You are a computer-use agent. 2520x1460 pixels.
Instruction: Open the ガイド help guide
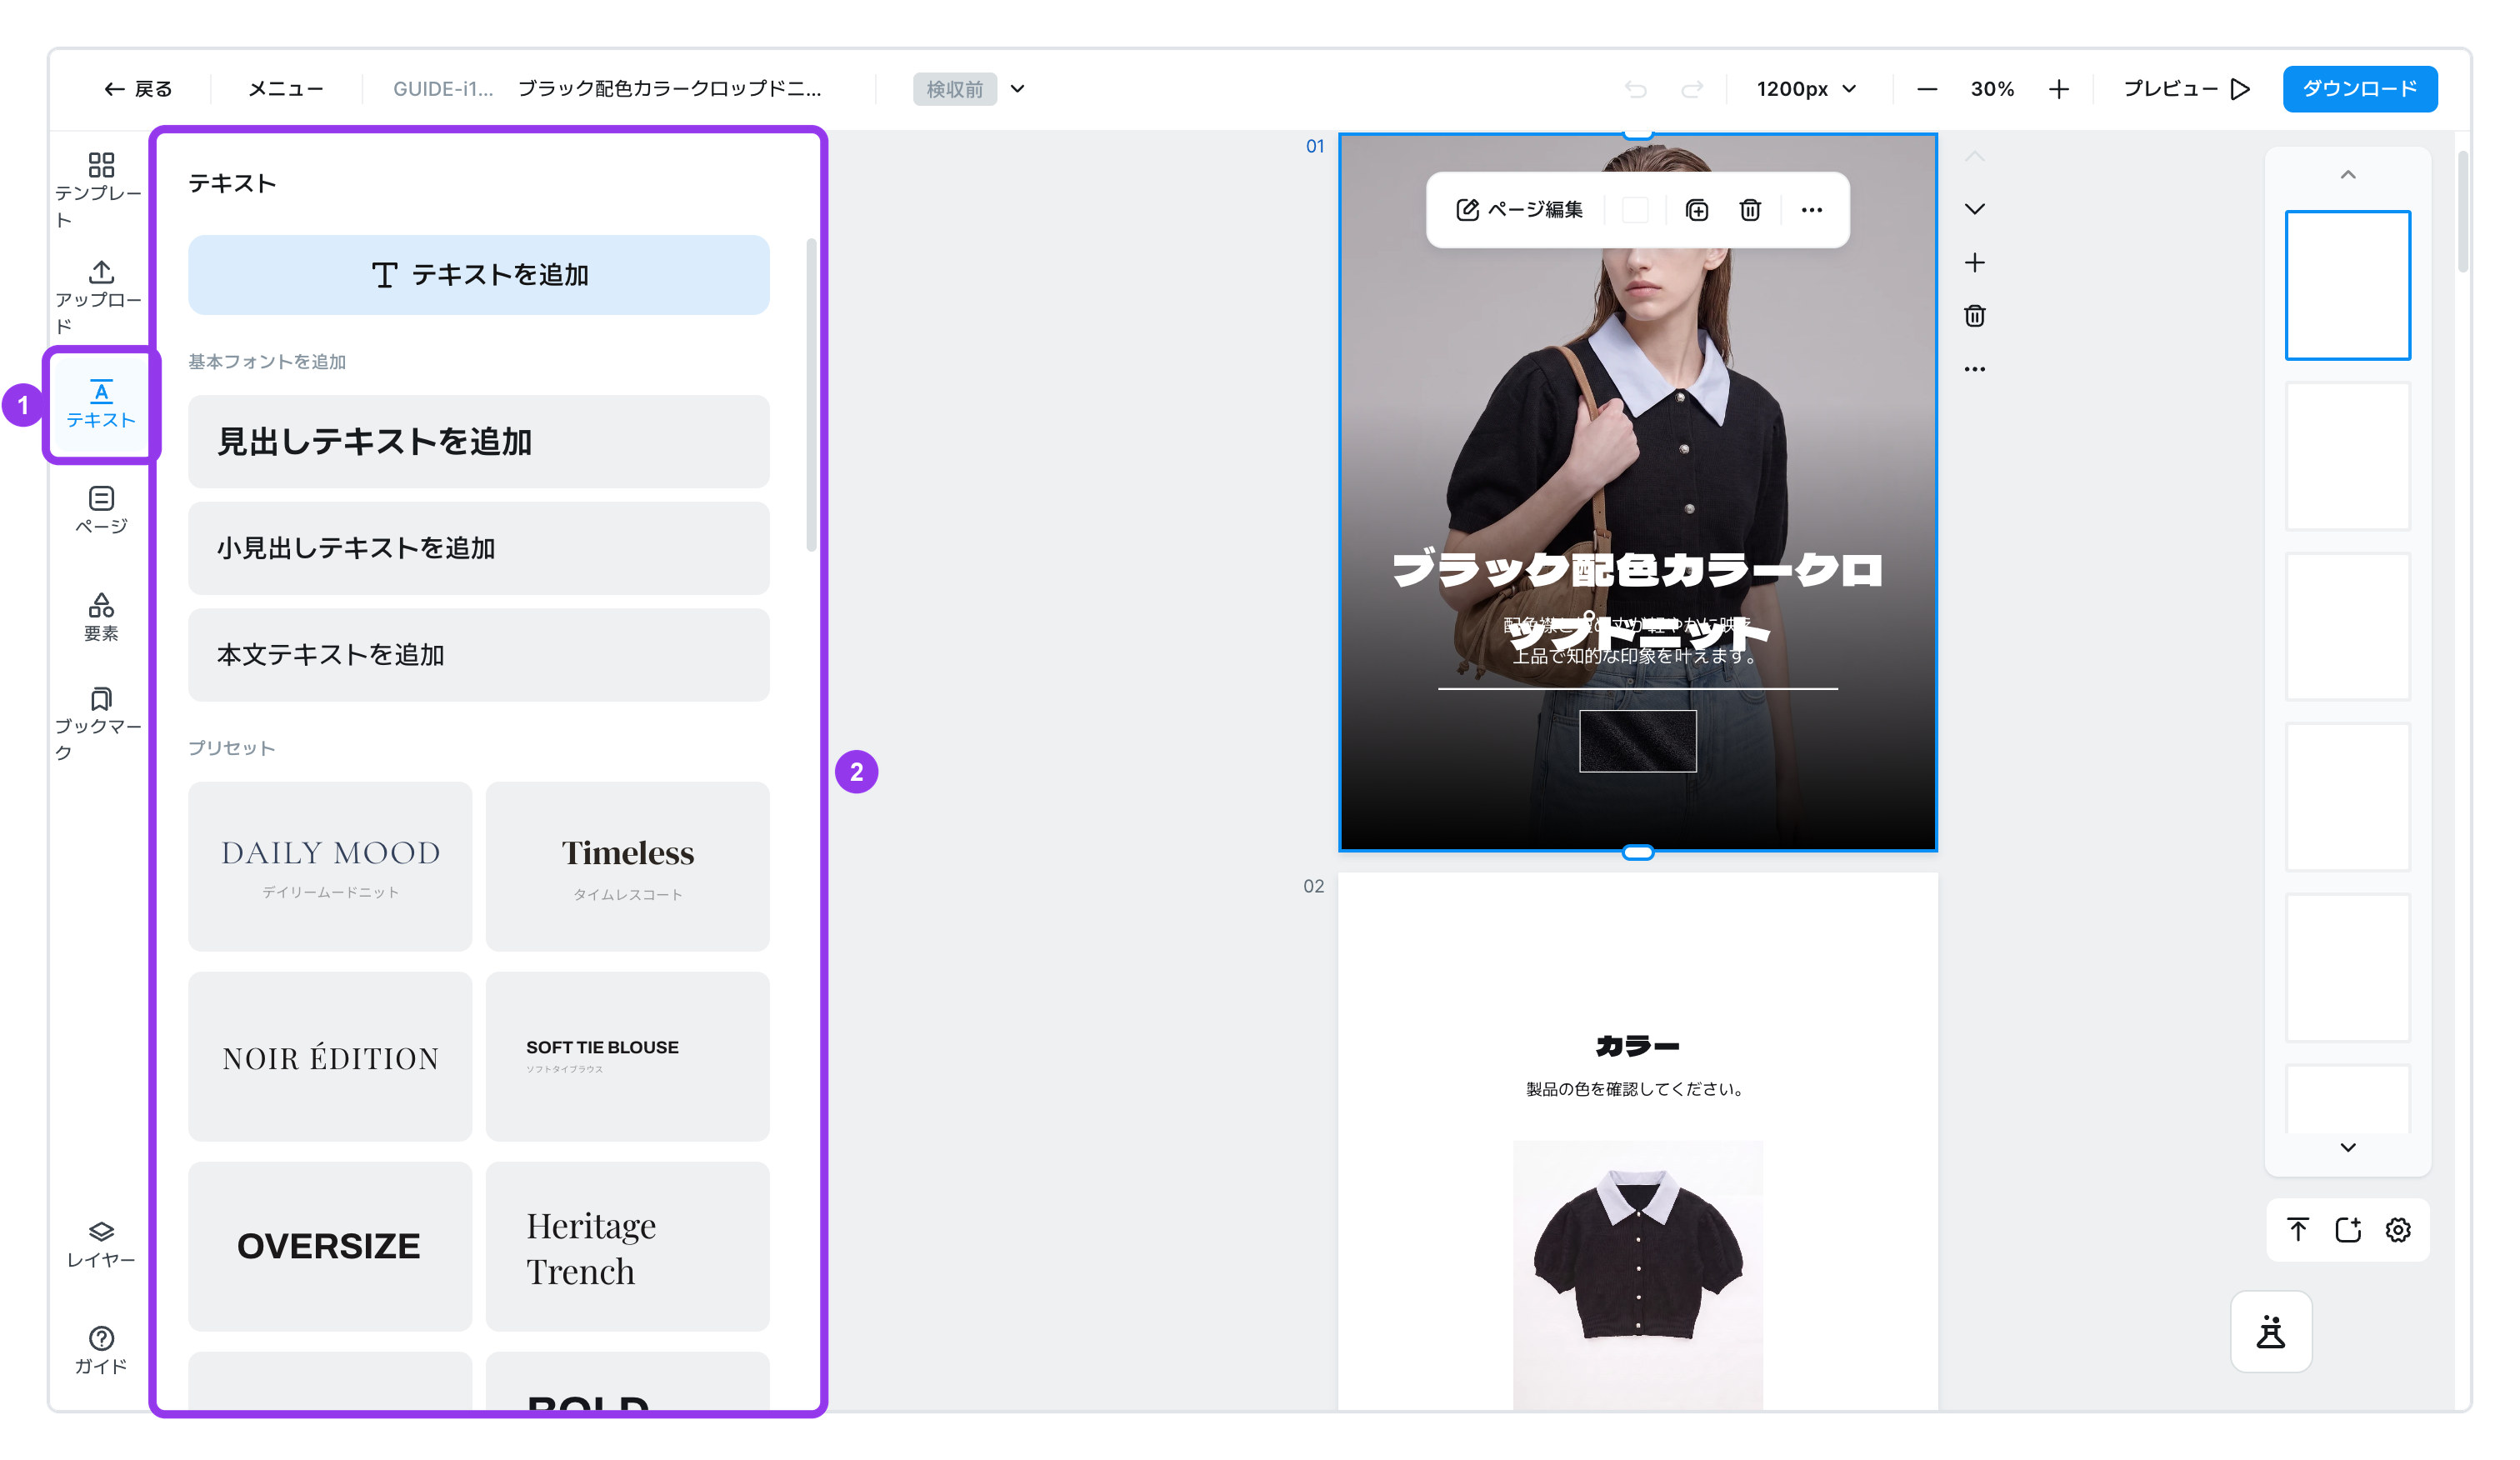tap(101, 1351)
